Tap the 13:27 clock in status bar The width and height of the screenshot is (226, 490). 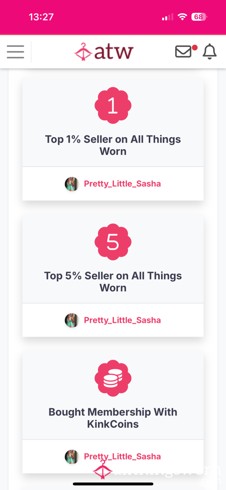tap(41, 17)
